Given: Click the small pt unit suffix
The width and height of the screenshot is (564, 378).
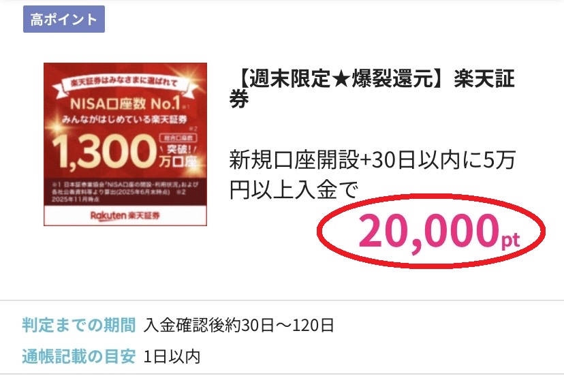Looking at the screenshot, I should coord(511,240).
